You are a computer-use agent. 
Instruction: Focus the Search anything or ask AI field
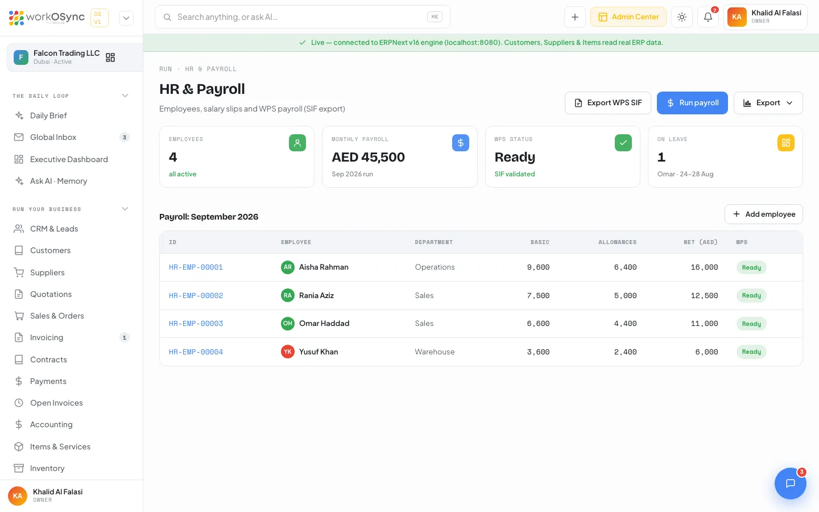click(303, 17)
